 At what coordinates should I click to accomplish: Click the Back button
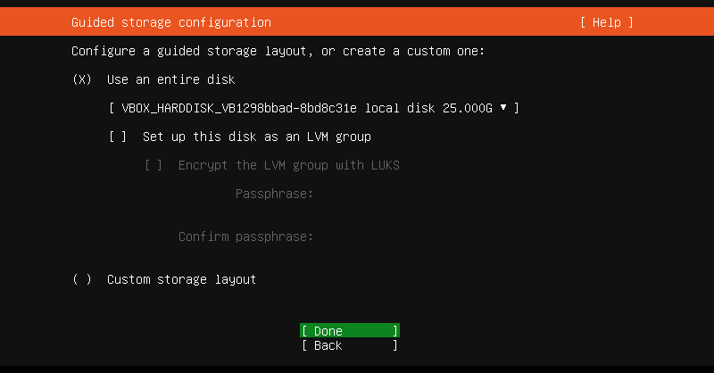coord(349,345)
